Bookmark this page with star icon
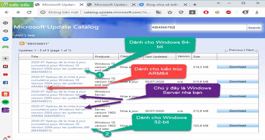265x140 pixels. coord(170,12)
